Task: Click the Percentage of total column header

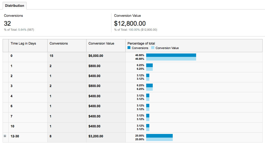Action: (141, 44)
